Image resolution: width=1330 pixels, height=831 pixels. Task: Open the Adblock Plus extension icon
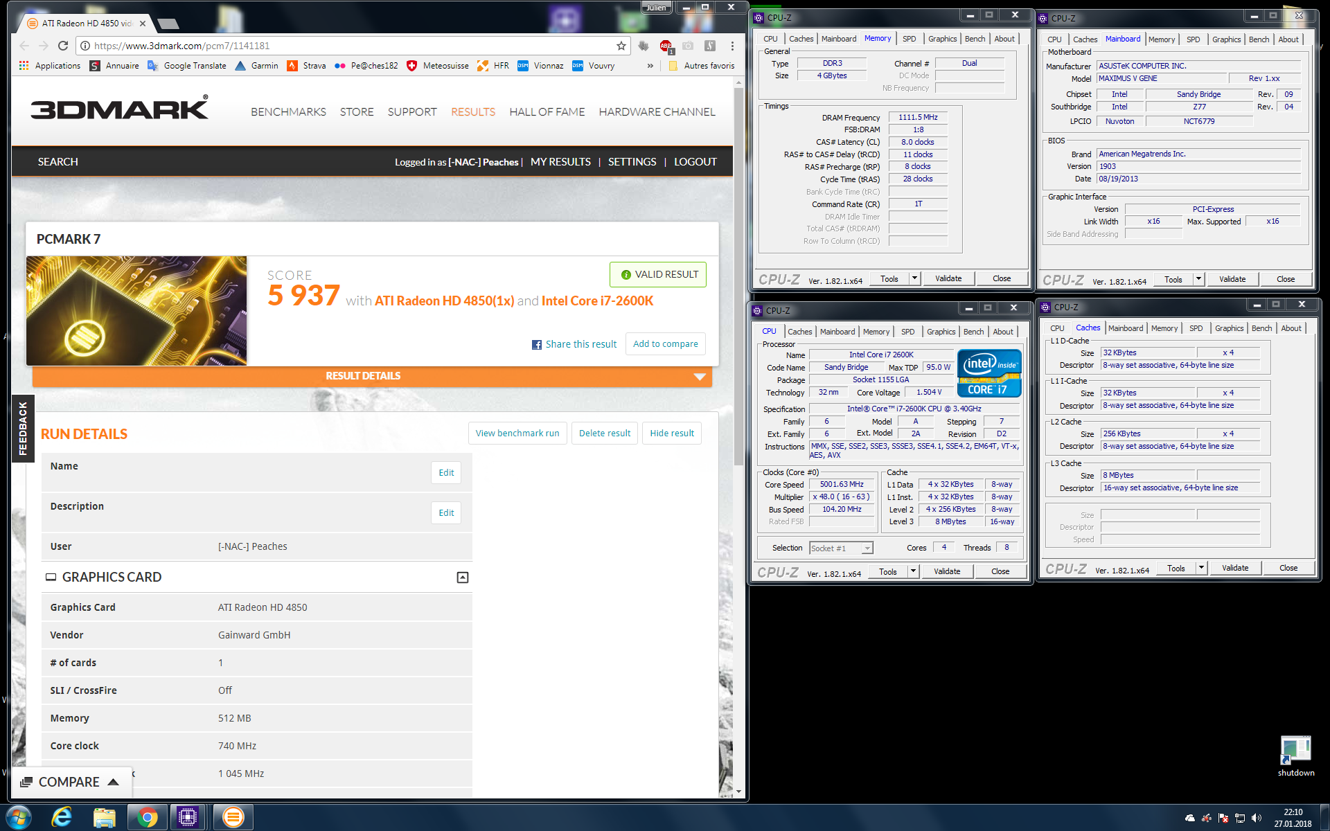(666, 46)
